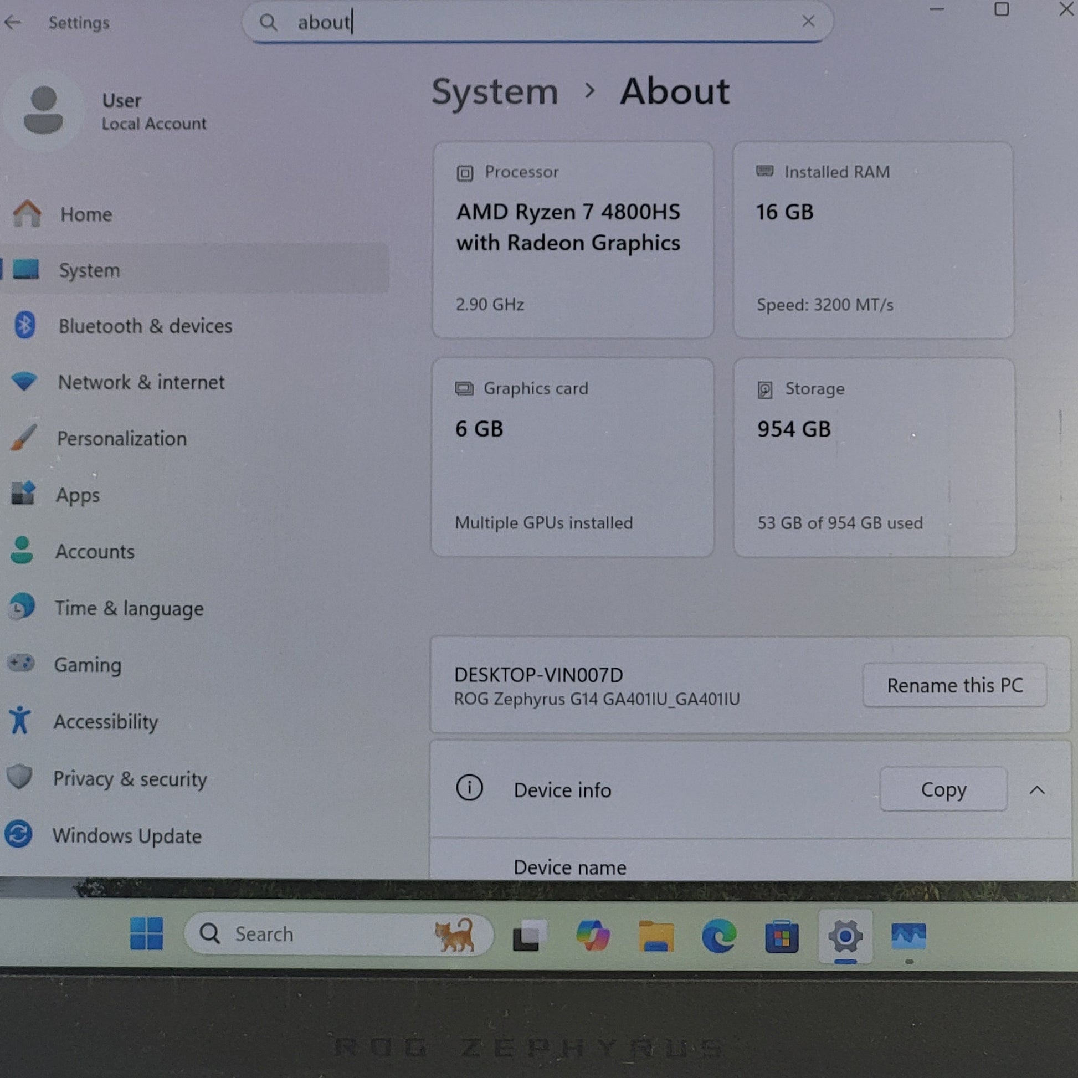Click the Apps icon in sidebar
The image size is (1078, 1078).
[x=23, y=493]
